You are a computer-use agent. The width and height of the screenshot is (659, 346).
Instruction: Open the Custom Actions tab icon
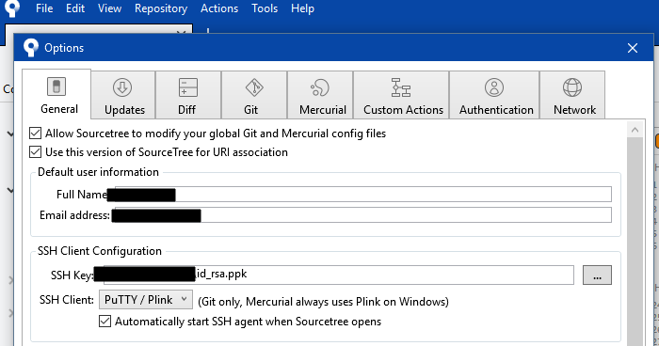tap(401, 87)
